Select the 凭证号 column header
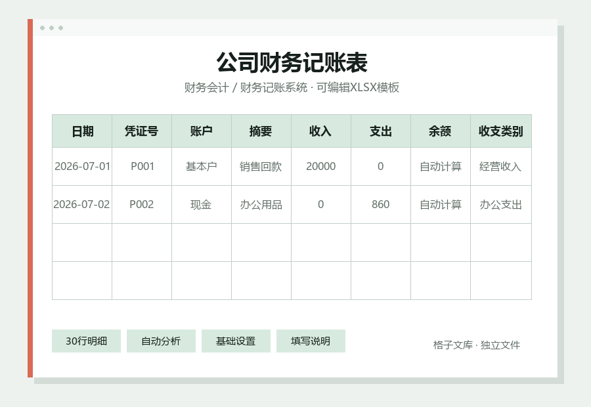The width and height of the screenshot is (591, 407). pyautogui.click(x=142, y=131)
